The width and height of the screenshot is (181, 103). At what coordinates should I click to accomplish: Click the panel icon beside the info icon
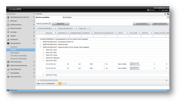click(168, 14)
